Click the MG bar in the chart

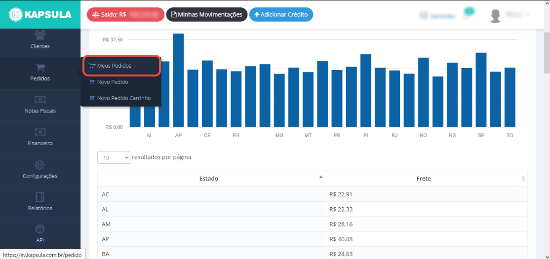[x=279, y=101]
